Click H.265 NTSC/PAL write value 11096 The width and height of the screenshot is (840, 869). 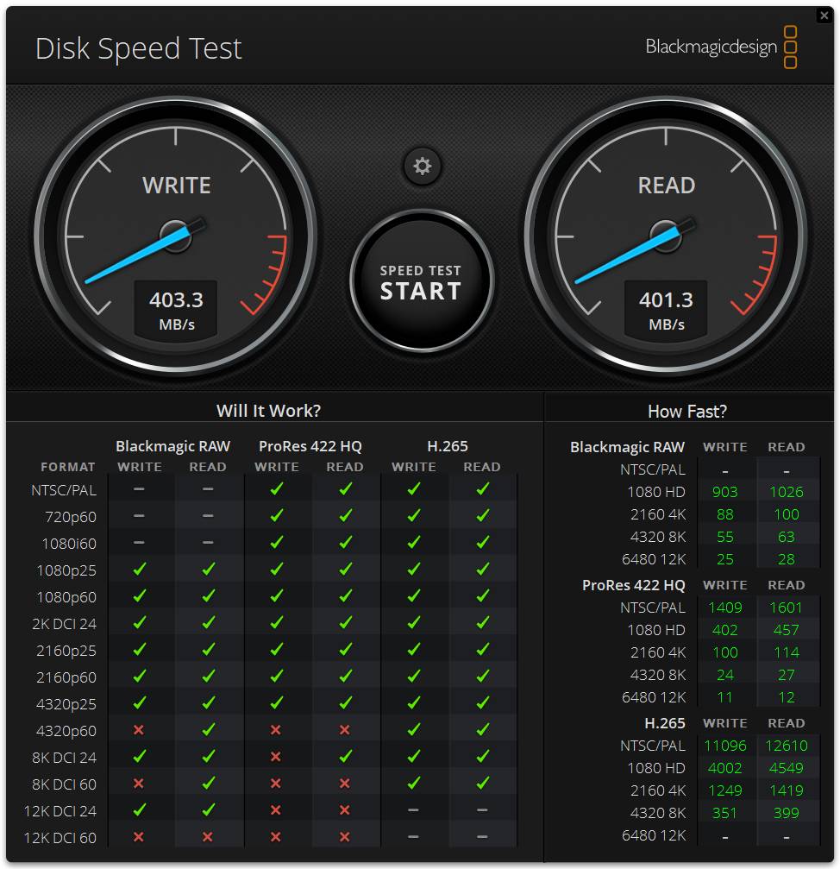click(724, 746)
